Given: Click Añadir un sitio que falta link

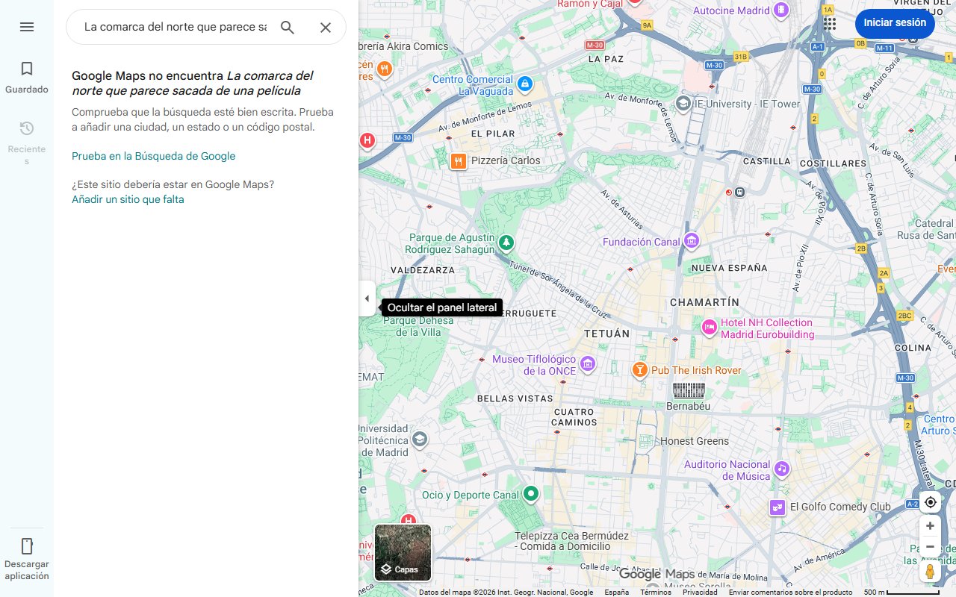Looking at the screenshot, I should [x=128, y=199].
